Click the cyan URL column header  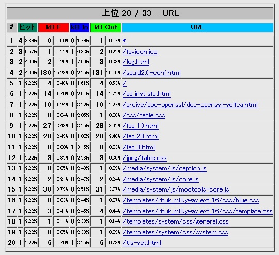click(198, 27)
